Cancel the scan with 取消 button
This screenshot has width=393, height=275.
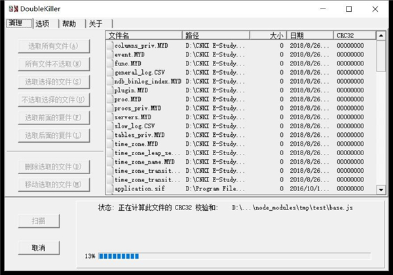click(39, 248)
